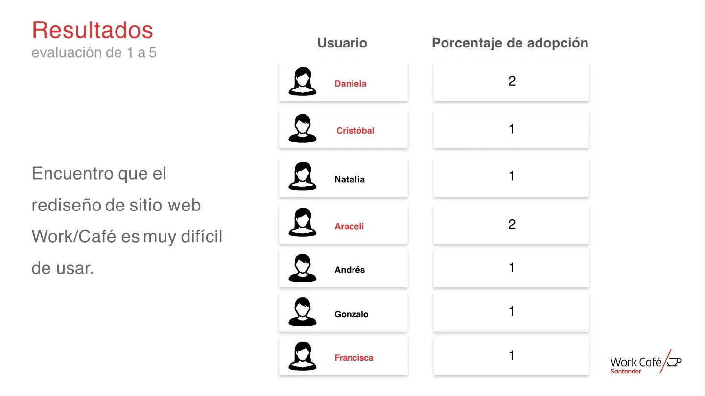Image resolution: width=705 pixels, height=396 pixels.
Task: Click the Usuario column header
Action: [342, 43]
